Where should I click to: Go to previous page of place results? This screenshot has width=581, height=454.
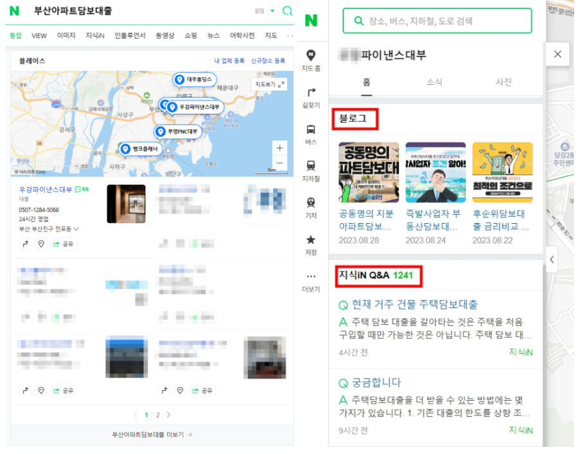(135, 415)
